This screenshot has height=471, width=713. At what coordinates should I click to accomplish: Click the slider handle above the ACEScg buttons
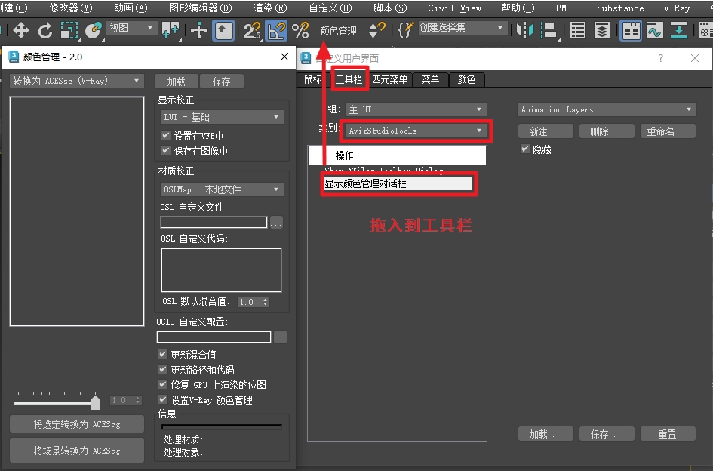point(96,402)
